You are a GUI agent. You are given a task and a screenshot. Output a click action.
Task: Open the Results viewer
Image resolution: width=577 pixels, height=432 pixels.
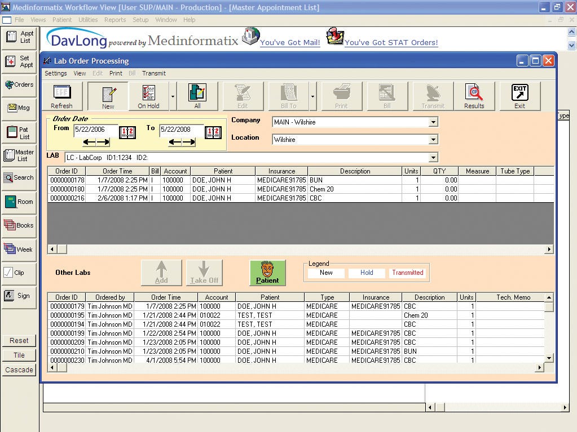(x=474, y=96)
